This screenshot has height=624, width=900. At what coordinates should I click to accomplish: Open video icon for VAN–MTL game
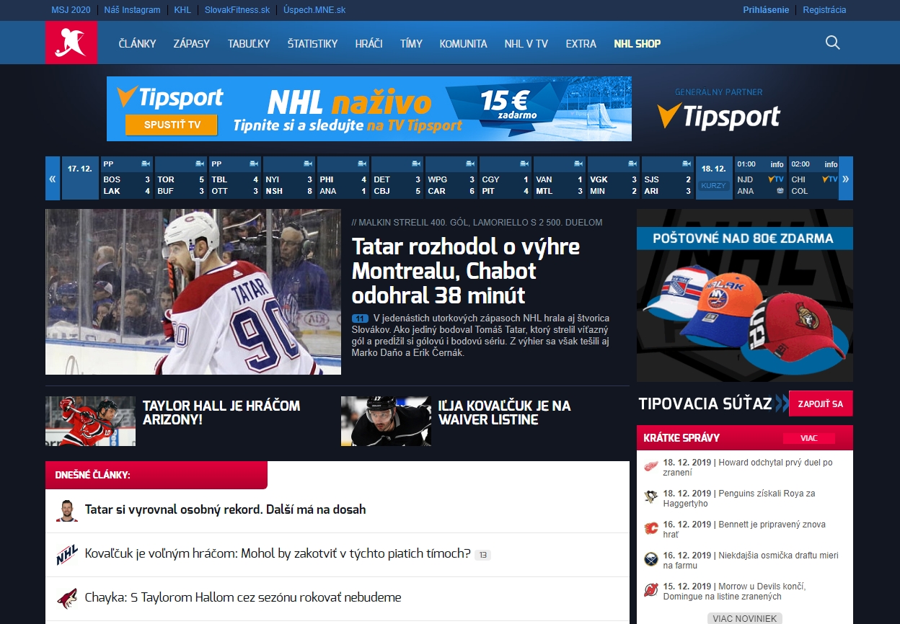578,164
